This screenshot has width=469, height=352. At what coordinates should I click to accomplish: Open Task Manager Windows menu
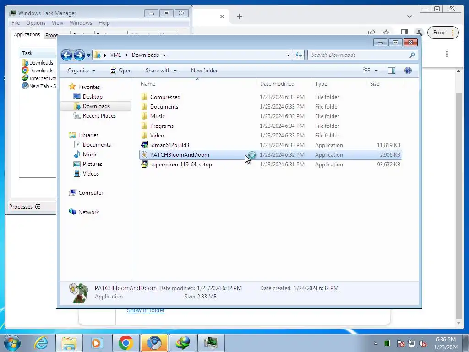[81, 23]
